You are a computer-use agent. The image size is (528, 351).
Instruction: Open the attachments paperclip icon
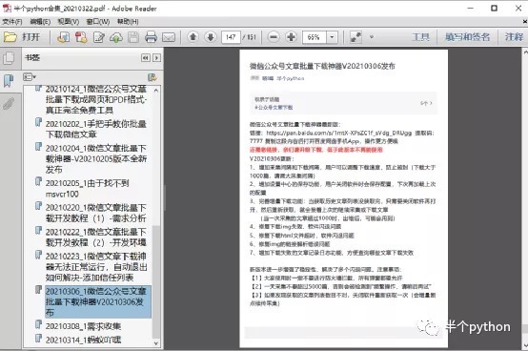pos(9,104)
